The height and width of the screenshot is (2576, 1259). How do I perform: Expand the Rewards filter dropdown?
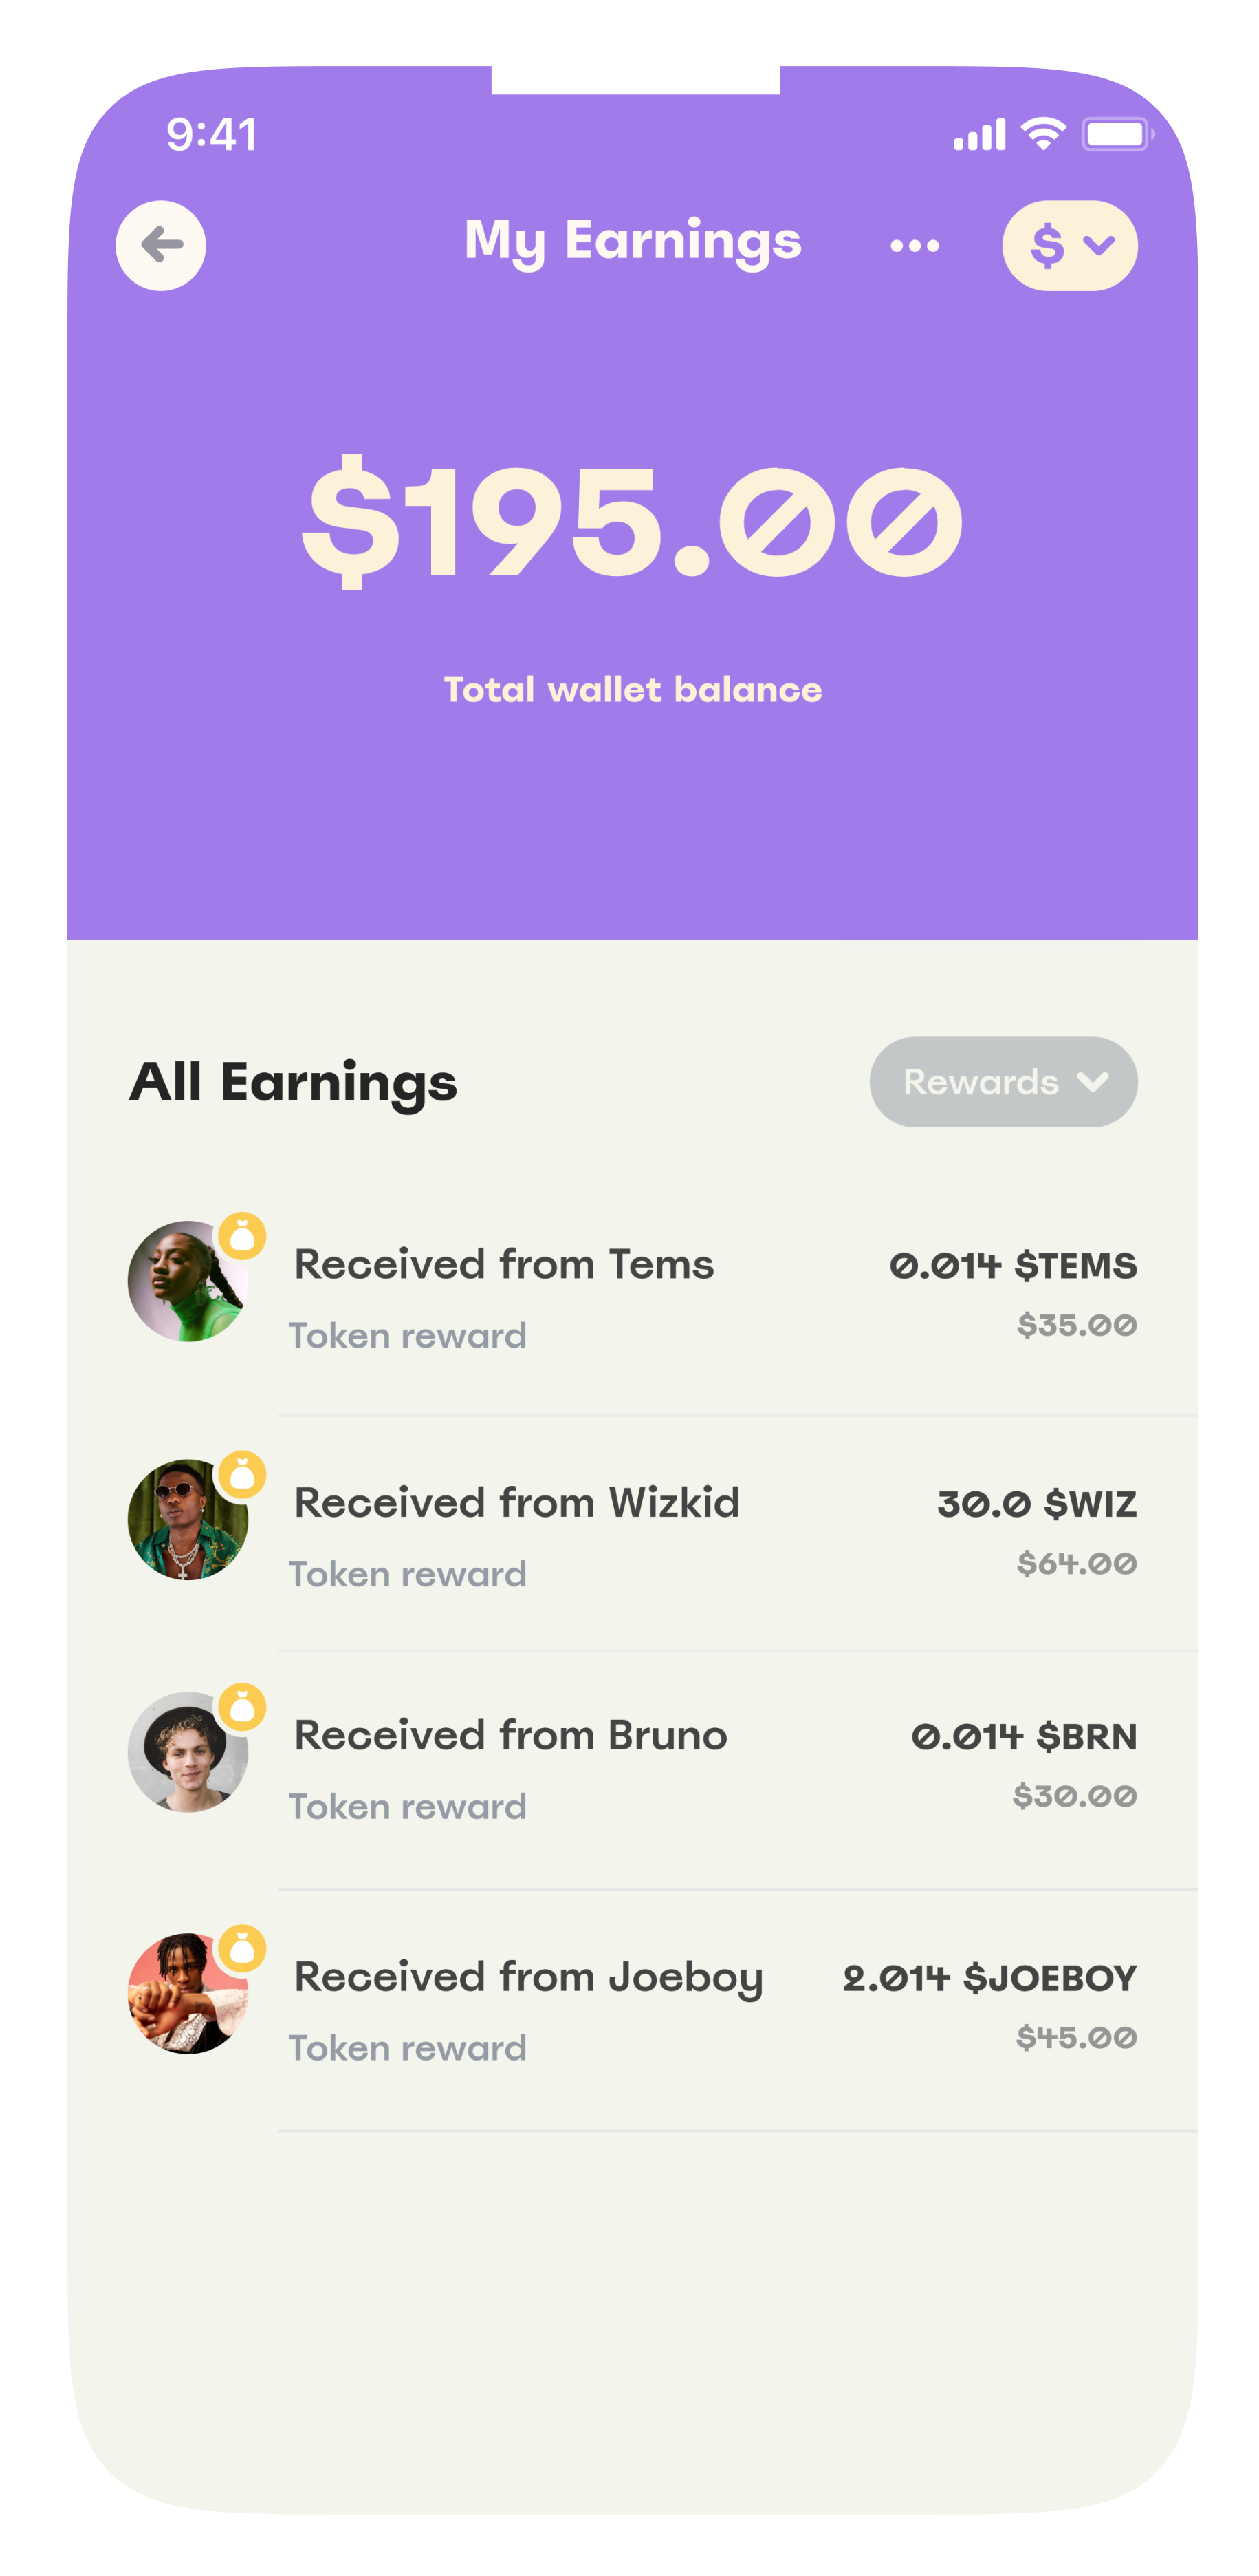pos(1003,1082)
